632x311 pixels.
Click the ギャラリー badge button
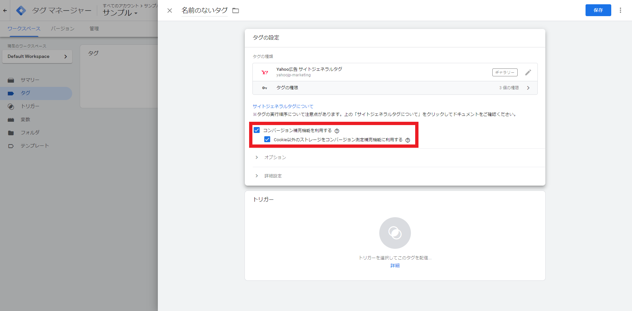(x=505, y=72)
